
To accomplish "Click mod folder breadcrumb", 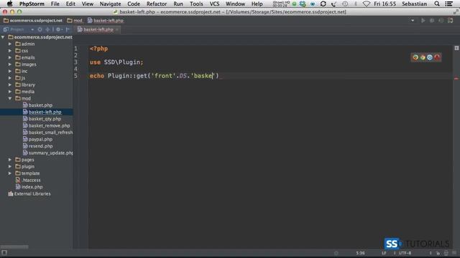I will (x=75, y=21).
